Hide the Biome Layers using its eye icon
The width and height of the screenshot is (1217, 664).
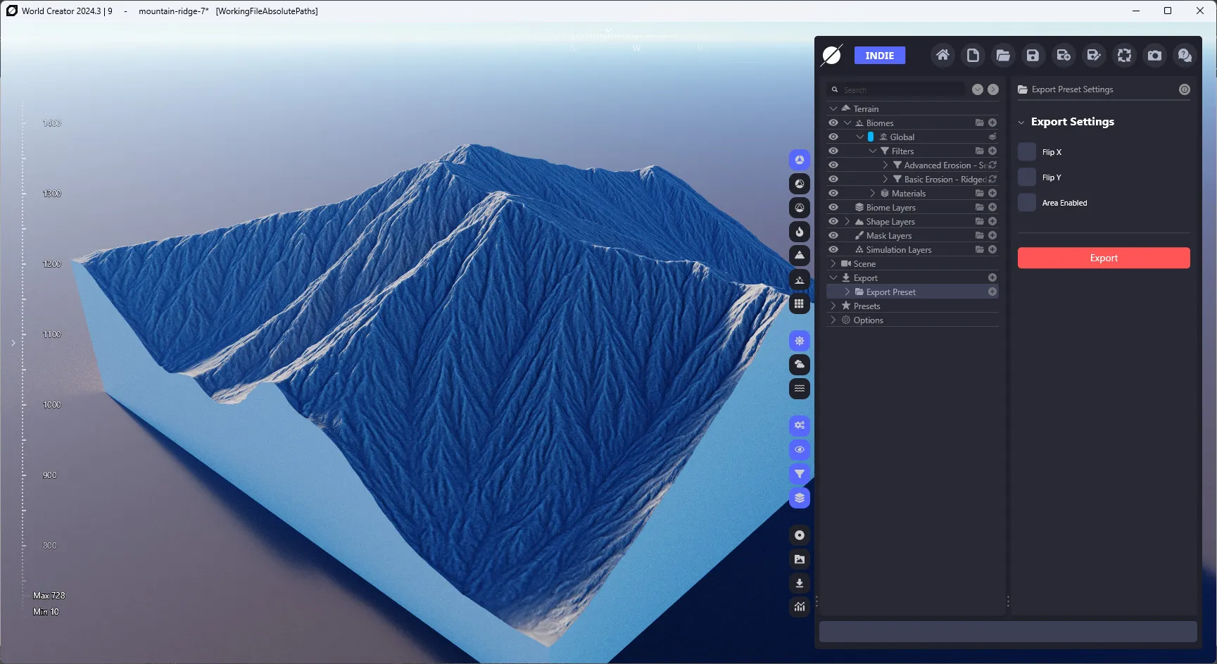coord(833,208)
